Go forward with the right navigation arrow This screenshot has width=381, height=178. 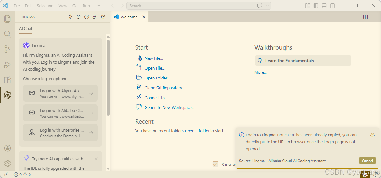pyautogui.click(x=122, y=6)
